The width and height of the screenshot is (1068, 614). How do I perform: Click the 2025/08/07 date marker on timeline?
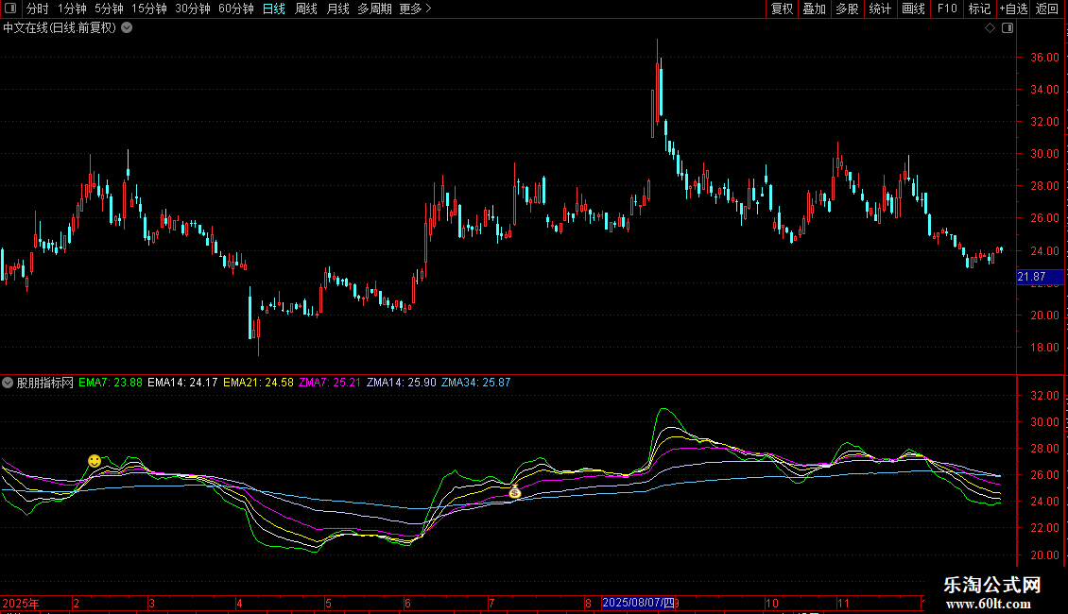pyautogui.click(x=638, y=603)
